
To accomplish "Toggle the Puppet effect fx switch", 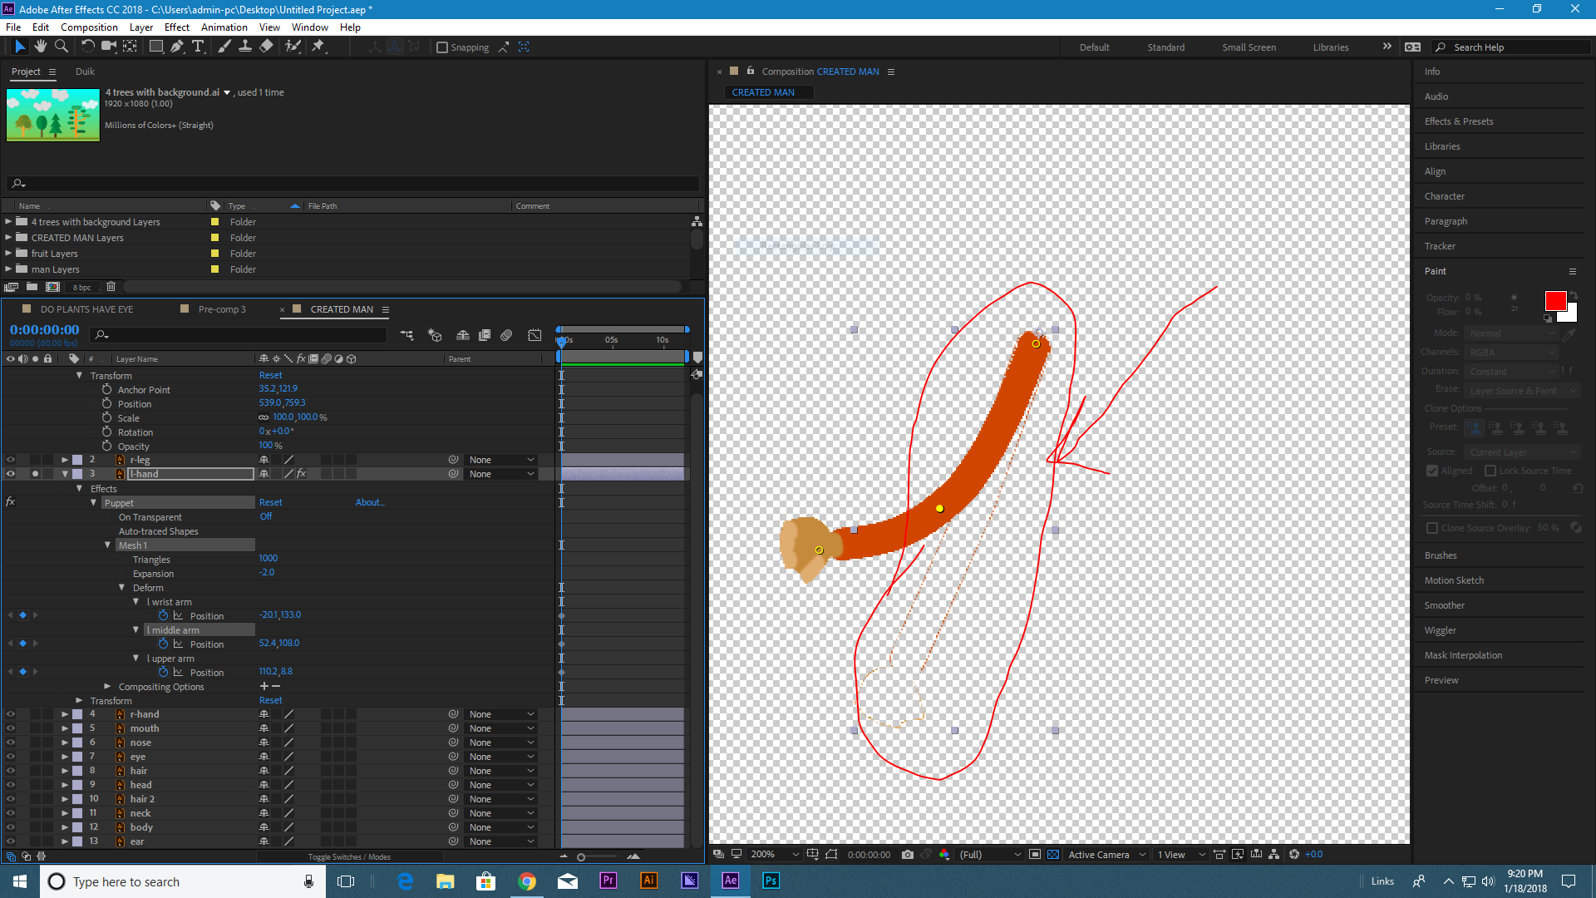I will pos(11,502).
